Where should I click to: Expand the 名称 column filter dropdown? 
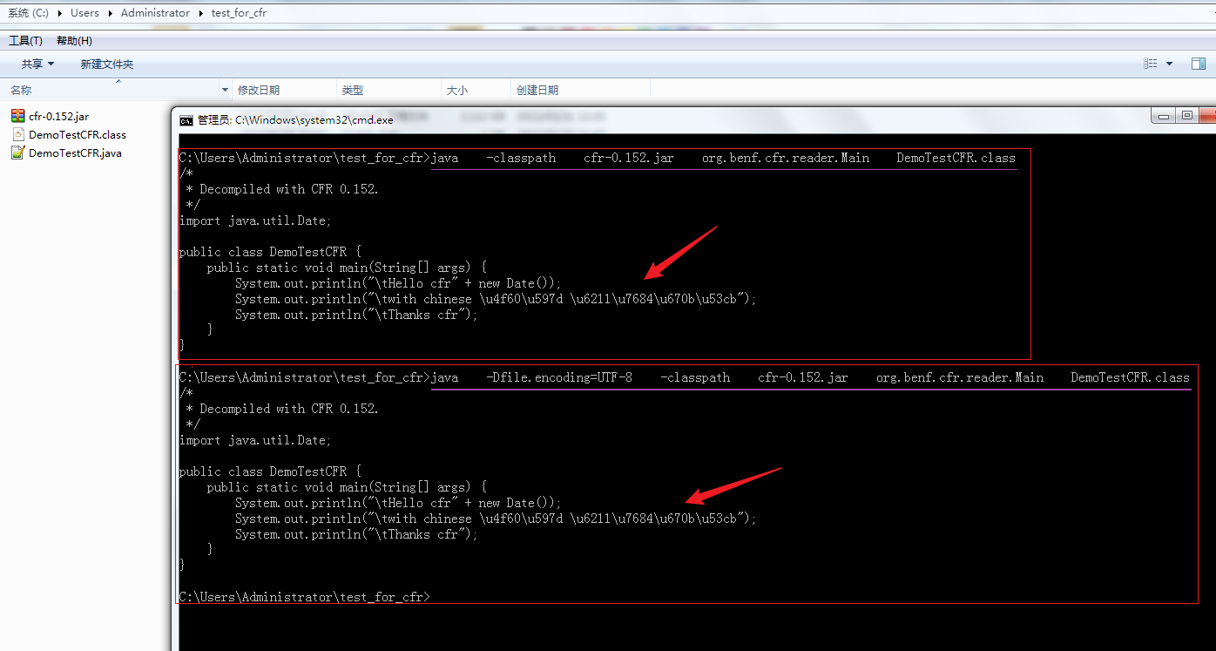[225, 89]
